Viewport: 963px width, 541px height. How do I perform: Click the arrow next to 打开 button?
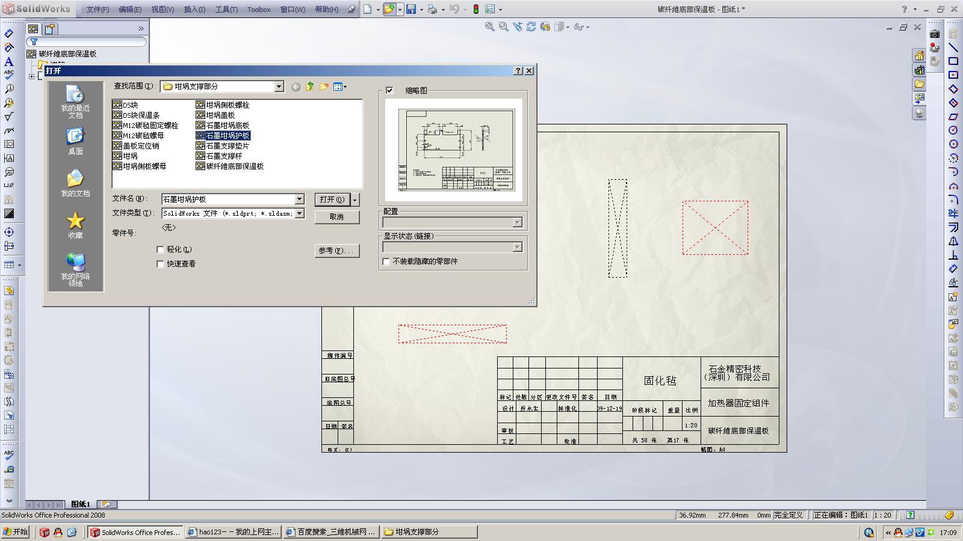click(355, 200)
